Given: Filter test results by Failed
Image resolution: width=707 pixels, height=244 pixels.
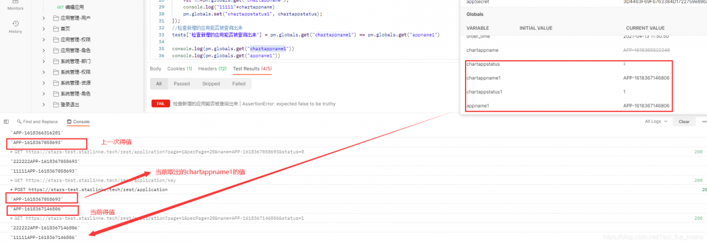Looking at the screenshot, I should tap(239, 84).
